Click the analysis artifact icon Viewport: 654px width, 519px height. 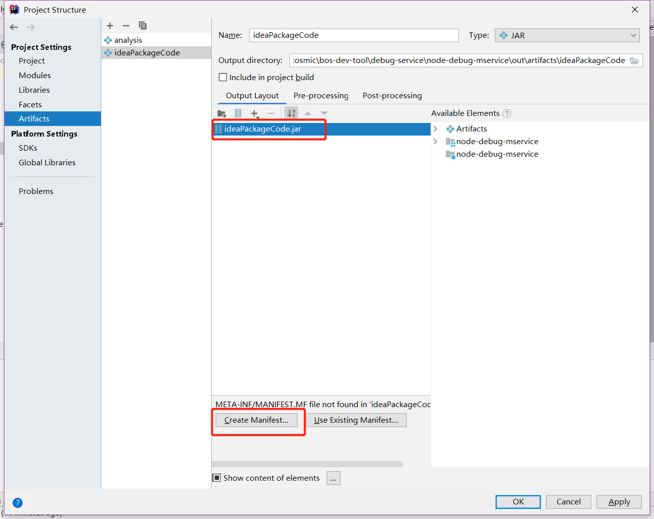(x=108, y=40)
